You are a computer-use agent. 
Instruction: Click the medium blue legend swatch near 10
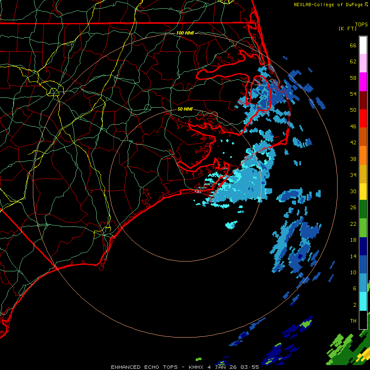click(363, 265)
